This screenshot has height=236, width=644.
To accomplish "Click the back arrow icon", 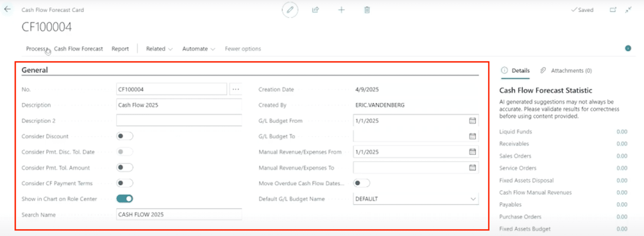I will [x=7, y=9].
